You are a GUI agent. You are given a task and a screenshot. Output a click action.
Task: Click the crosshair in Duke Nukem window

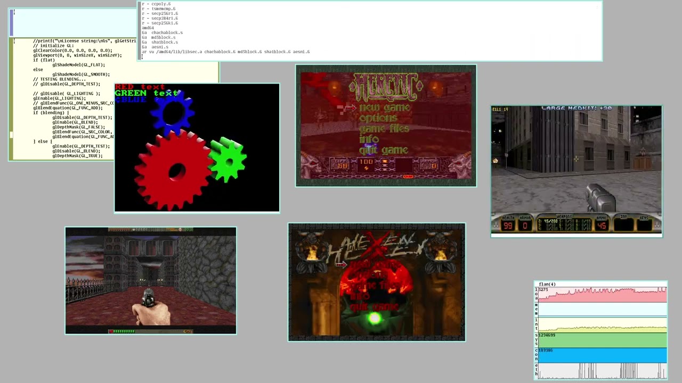(576, 159)
